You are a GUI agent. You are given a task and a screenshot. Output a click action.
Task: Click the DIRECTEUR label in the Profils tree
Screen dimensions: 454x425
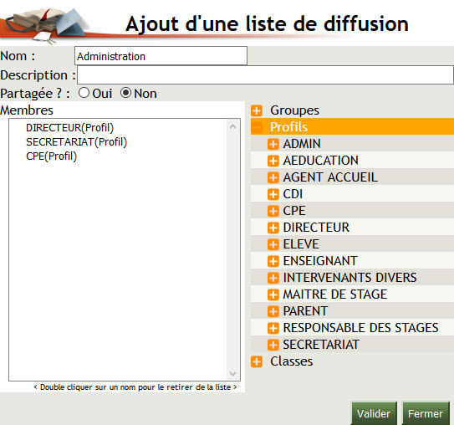click(316, 228)
